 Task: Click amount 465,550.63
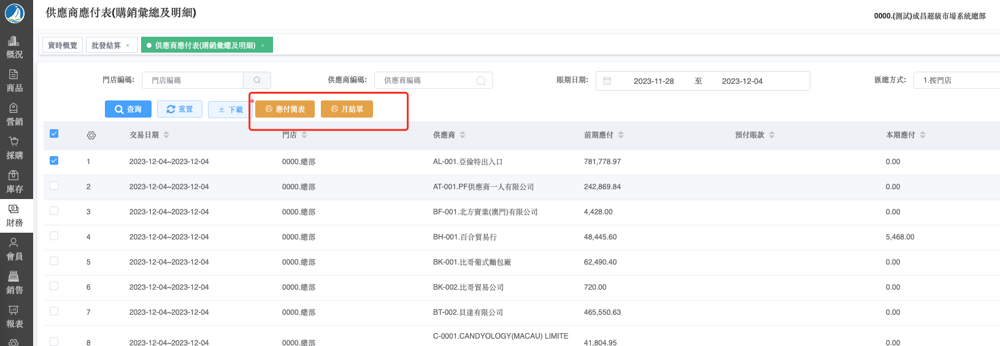click(602, 312)
